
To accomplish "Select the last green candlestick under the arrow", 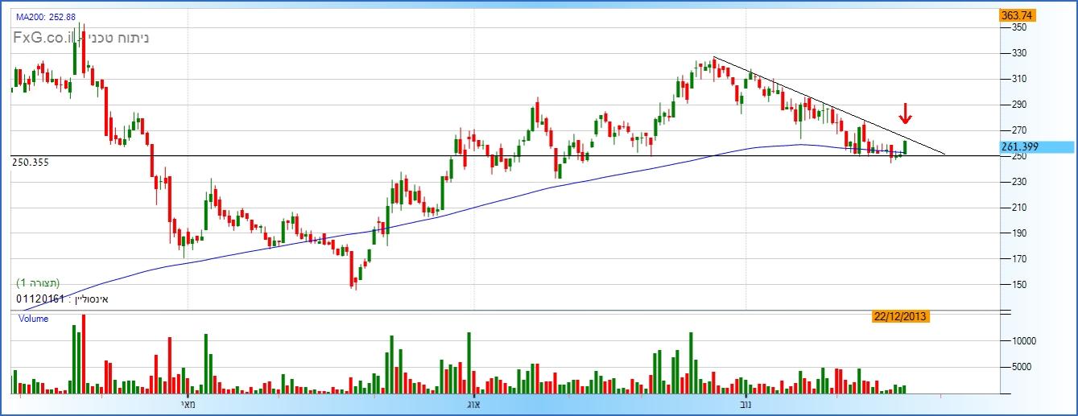I will pyautogui.click(x=905, y=146).
